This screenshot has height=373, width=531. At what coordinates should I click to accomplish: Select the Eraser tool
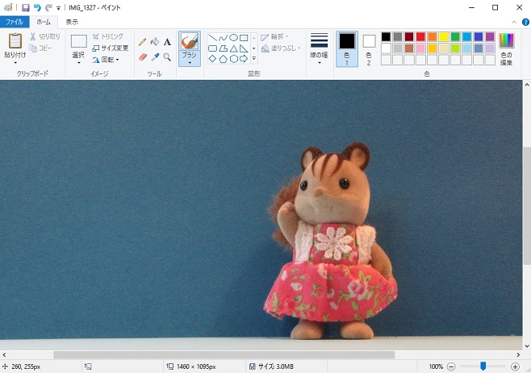[x=143, y=57]
